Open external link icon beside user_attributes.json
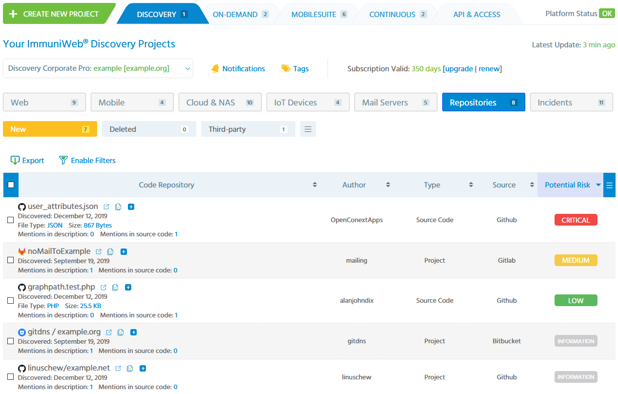 click(106, 207)
